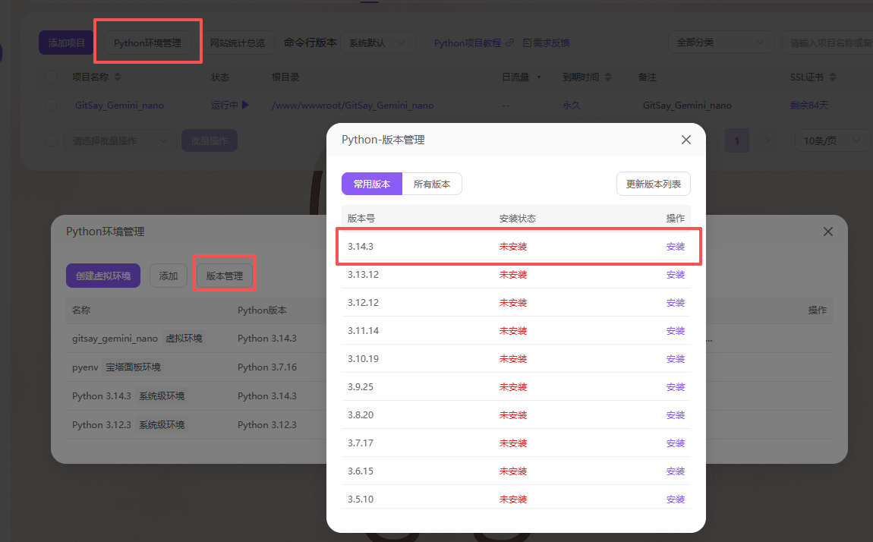Open the 10条/页 page size dropdown
This screenshot has width=873, height=542.
point(831,140)
